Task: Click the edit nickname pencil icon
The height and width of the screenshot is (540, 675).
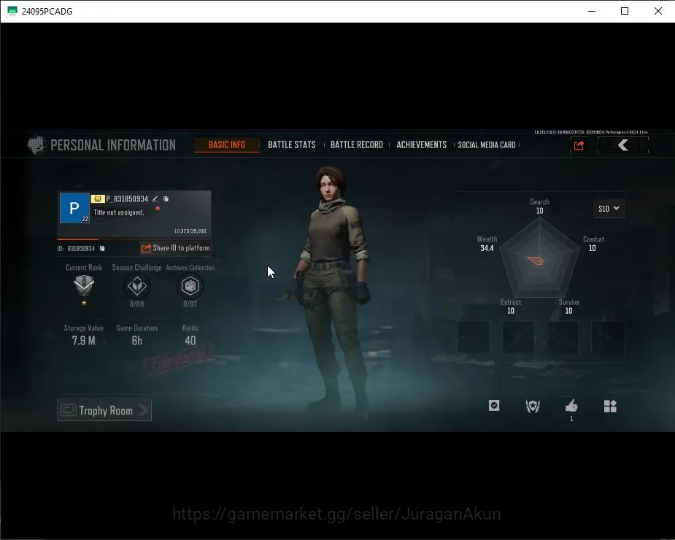Action: pos(155,199)
